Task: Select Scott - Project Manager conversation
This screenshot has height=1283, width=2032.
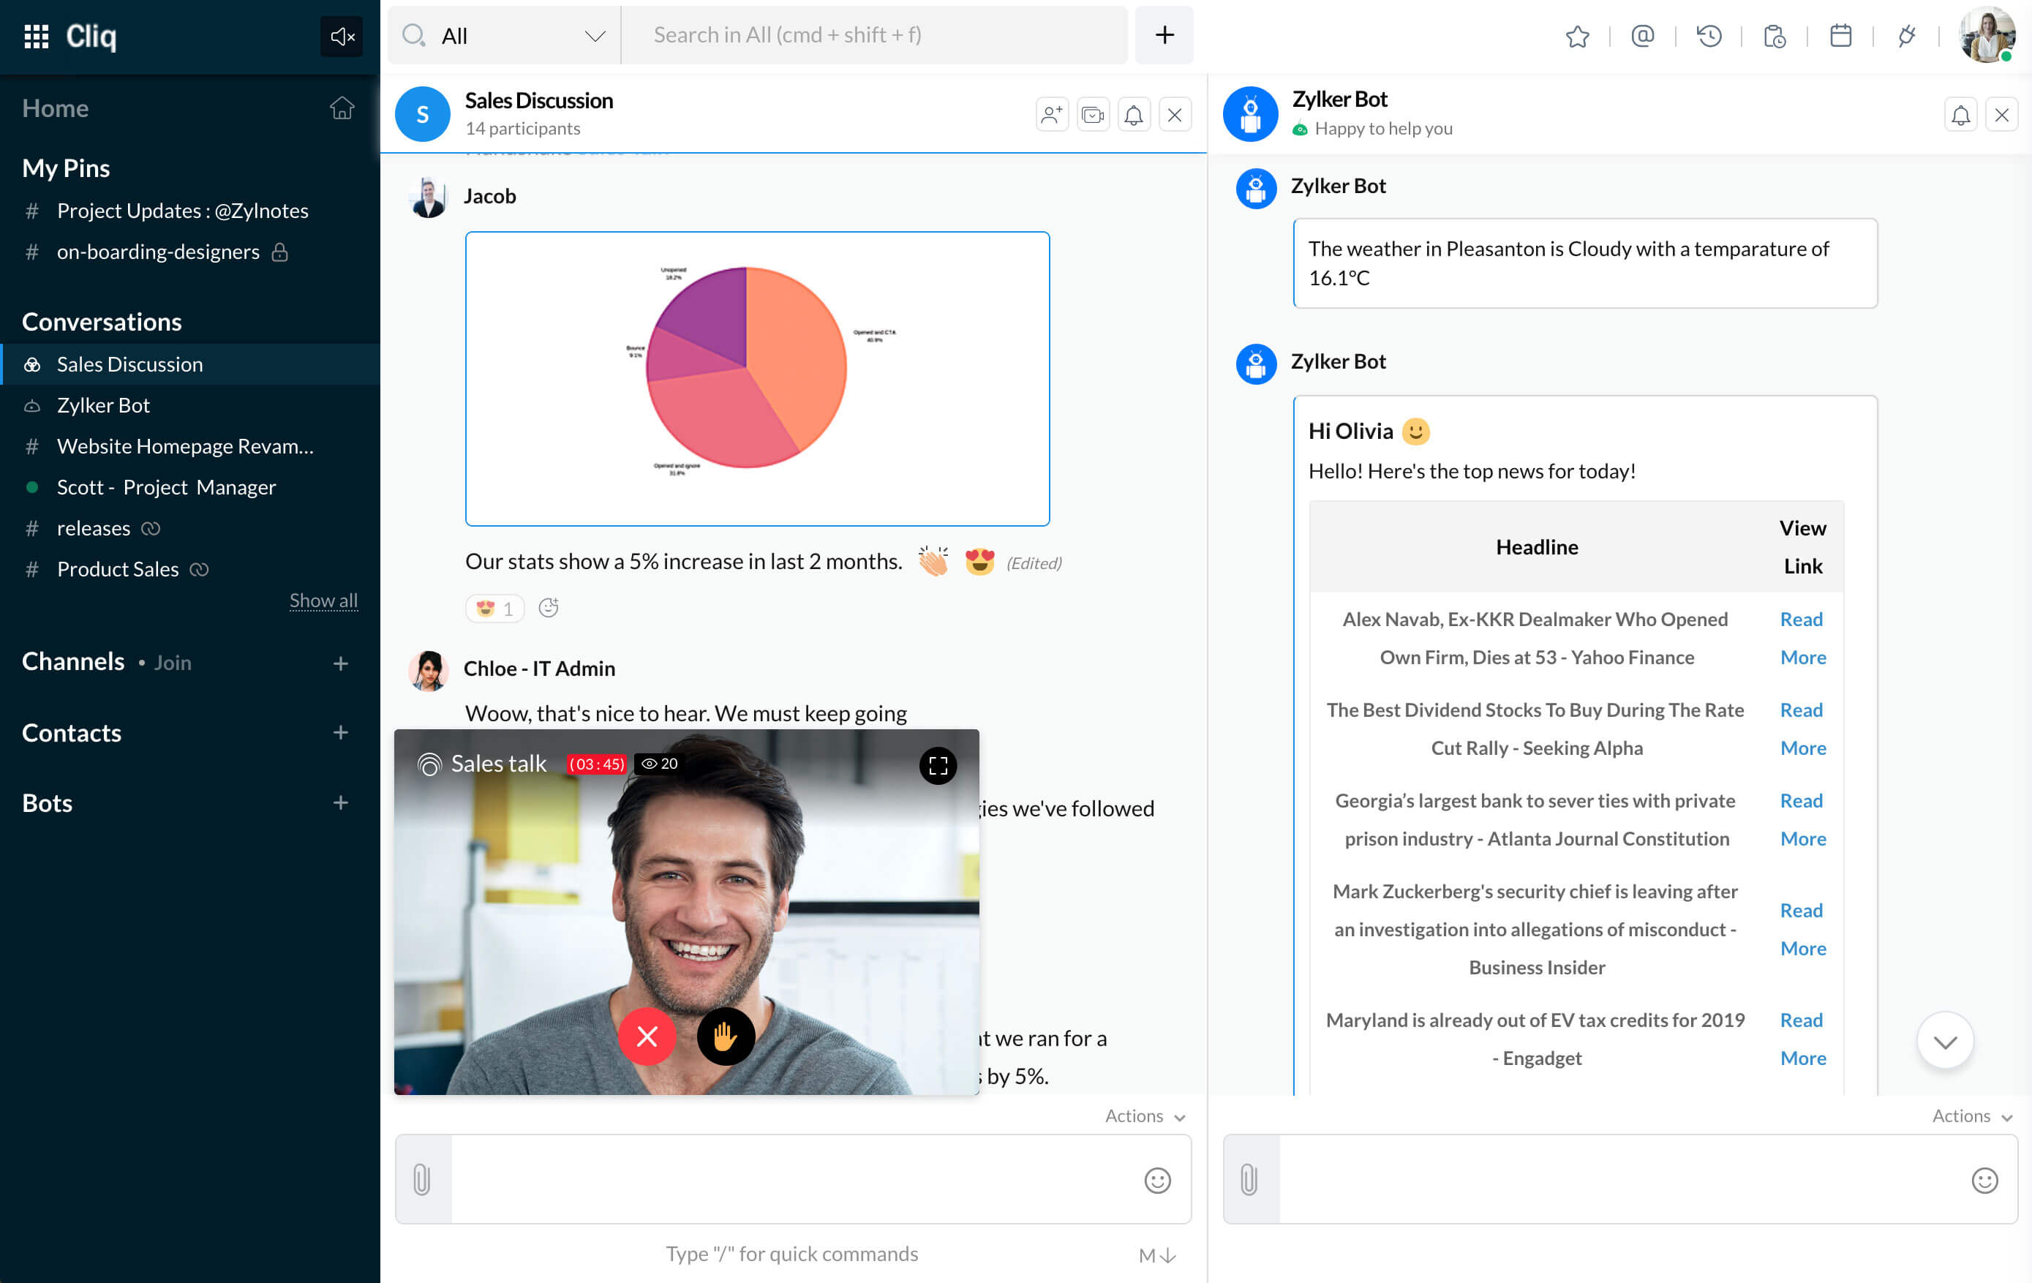Action: tap(166, 487)
